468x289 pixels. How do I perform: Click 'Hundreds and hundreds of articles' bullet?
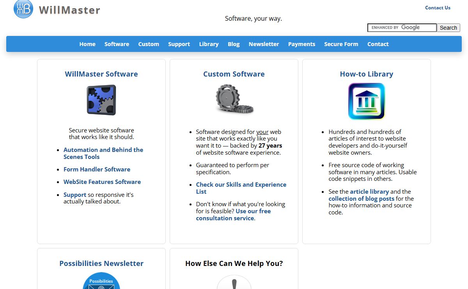pos(368,142)
